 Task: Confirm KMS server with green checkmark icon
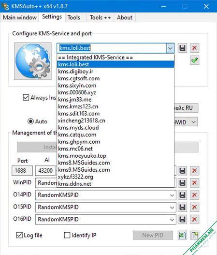(194, 60)
